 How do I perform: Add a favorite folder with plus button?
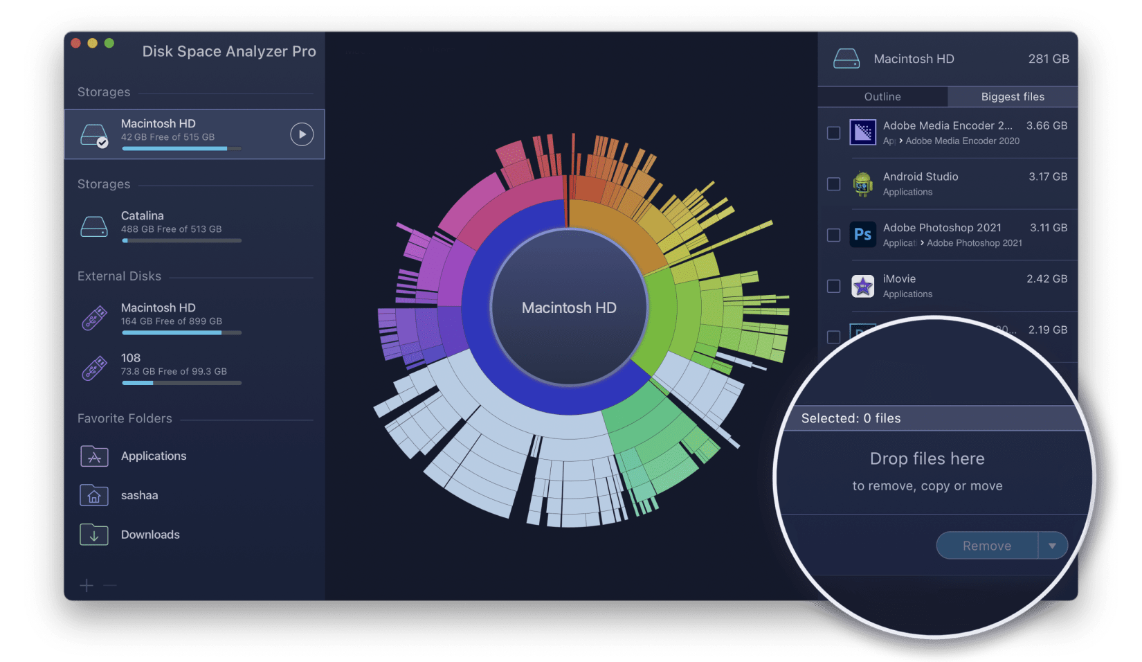[87, 586]
